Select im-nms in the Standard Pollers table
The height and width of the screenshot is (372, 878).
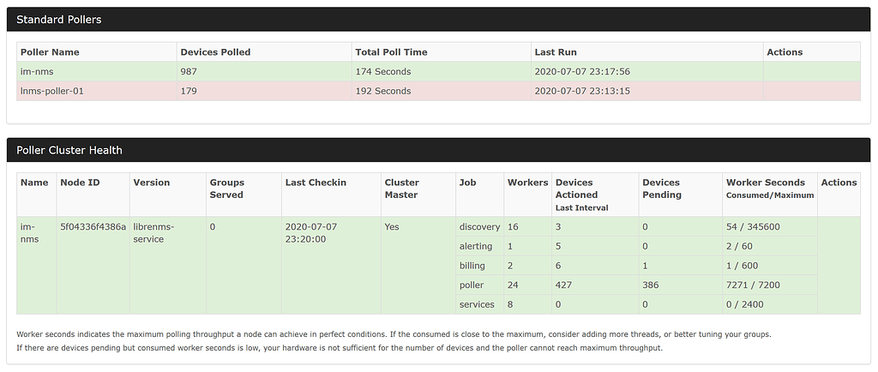[x=37, y=72]
